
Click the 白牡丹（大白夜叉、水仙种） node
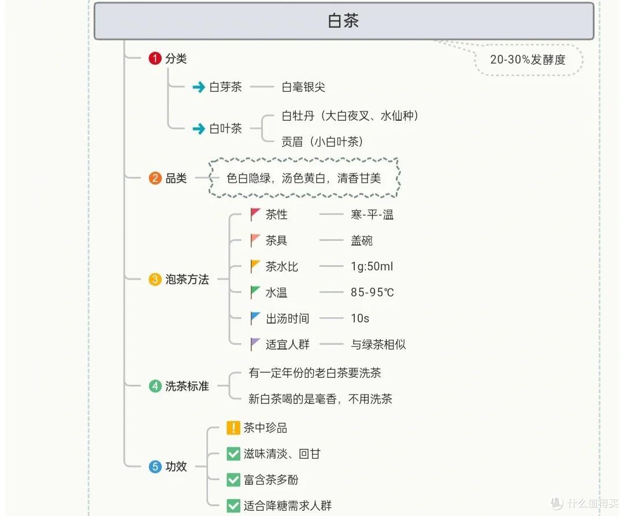pyautogui.click(x=350, y=116)
